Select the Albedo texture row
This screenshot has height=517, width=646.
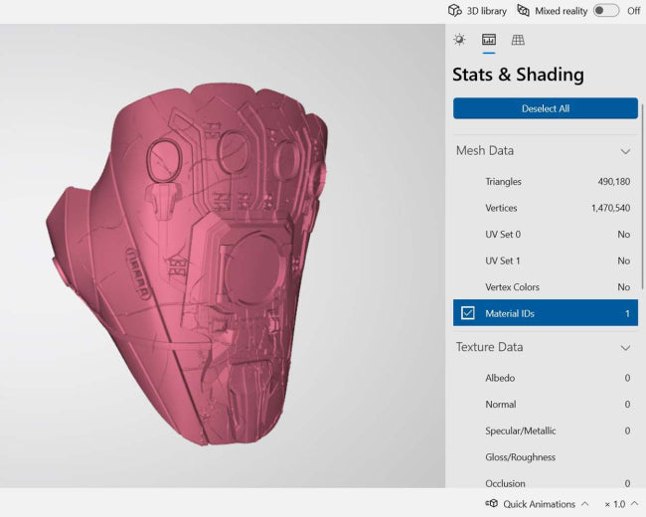(546, 378)
